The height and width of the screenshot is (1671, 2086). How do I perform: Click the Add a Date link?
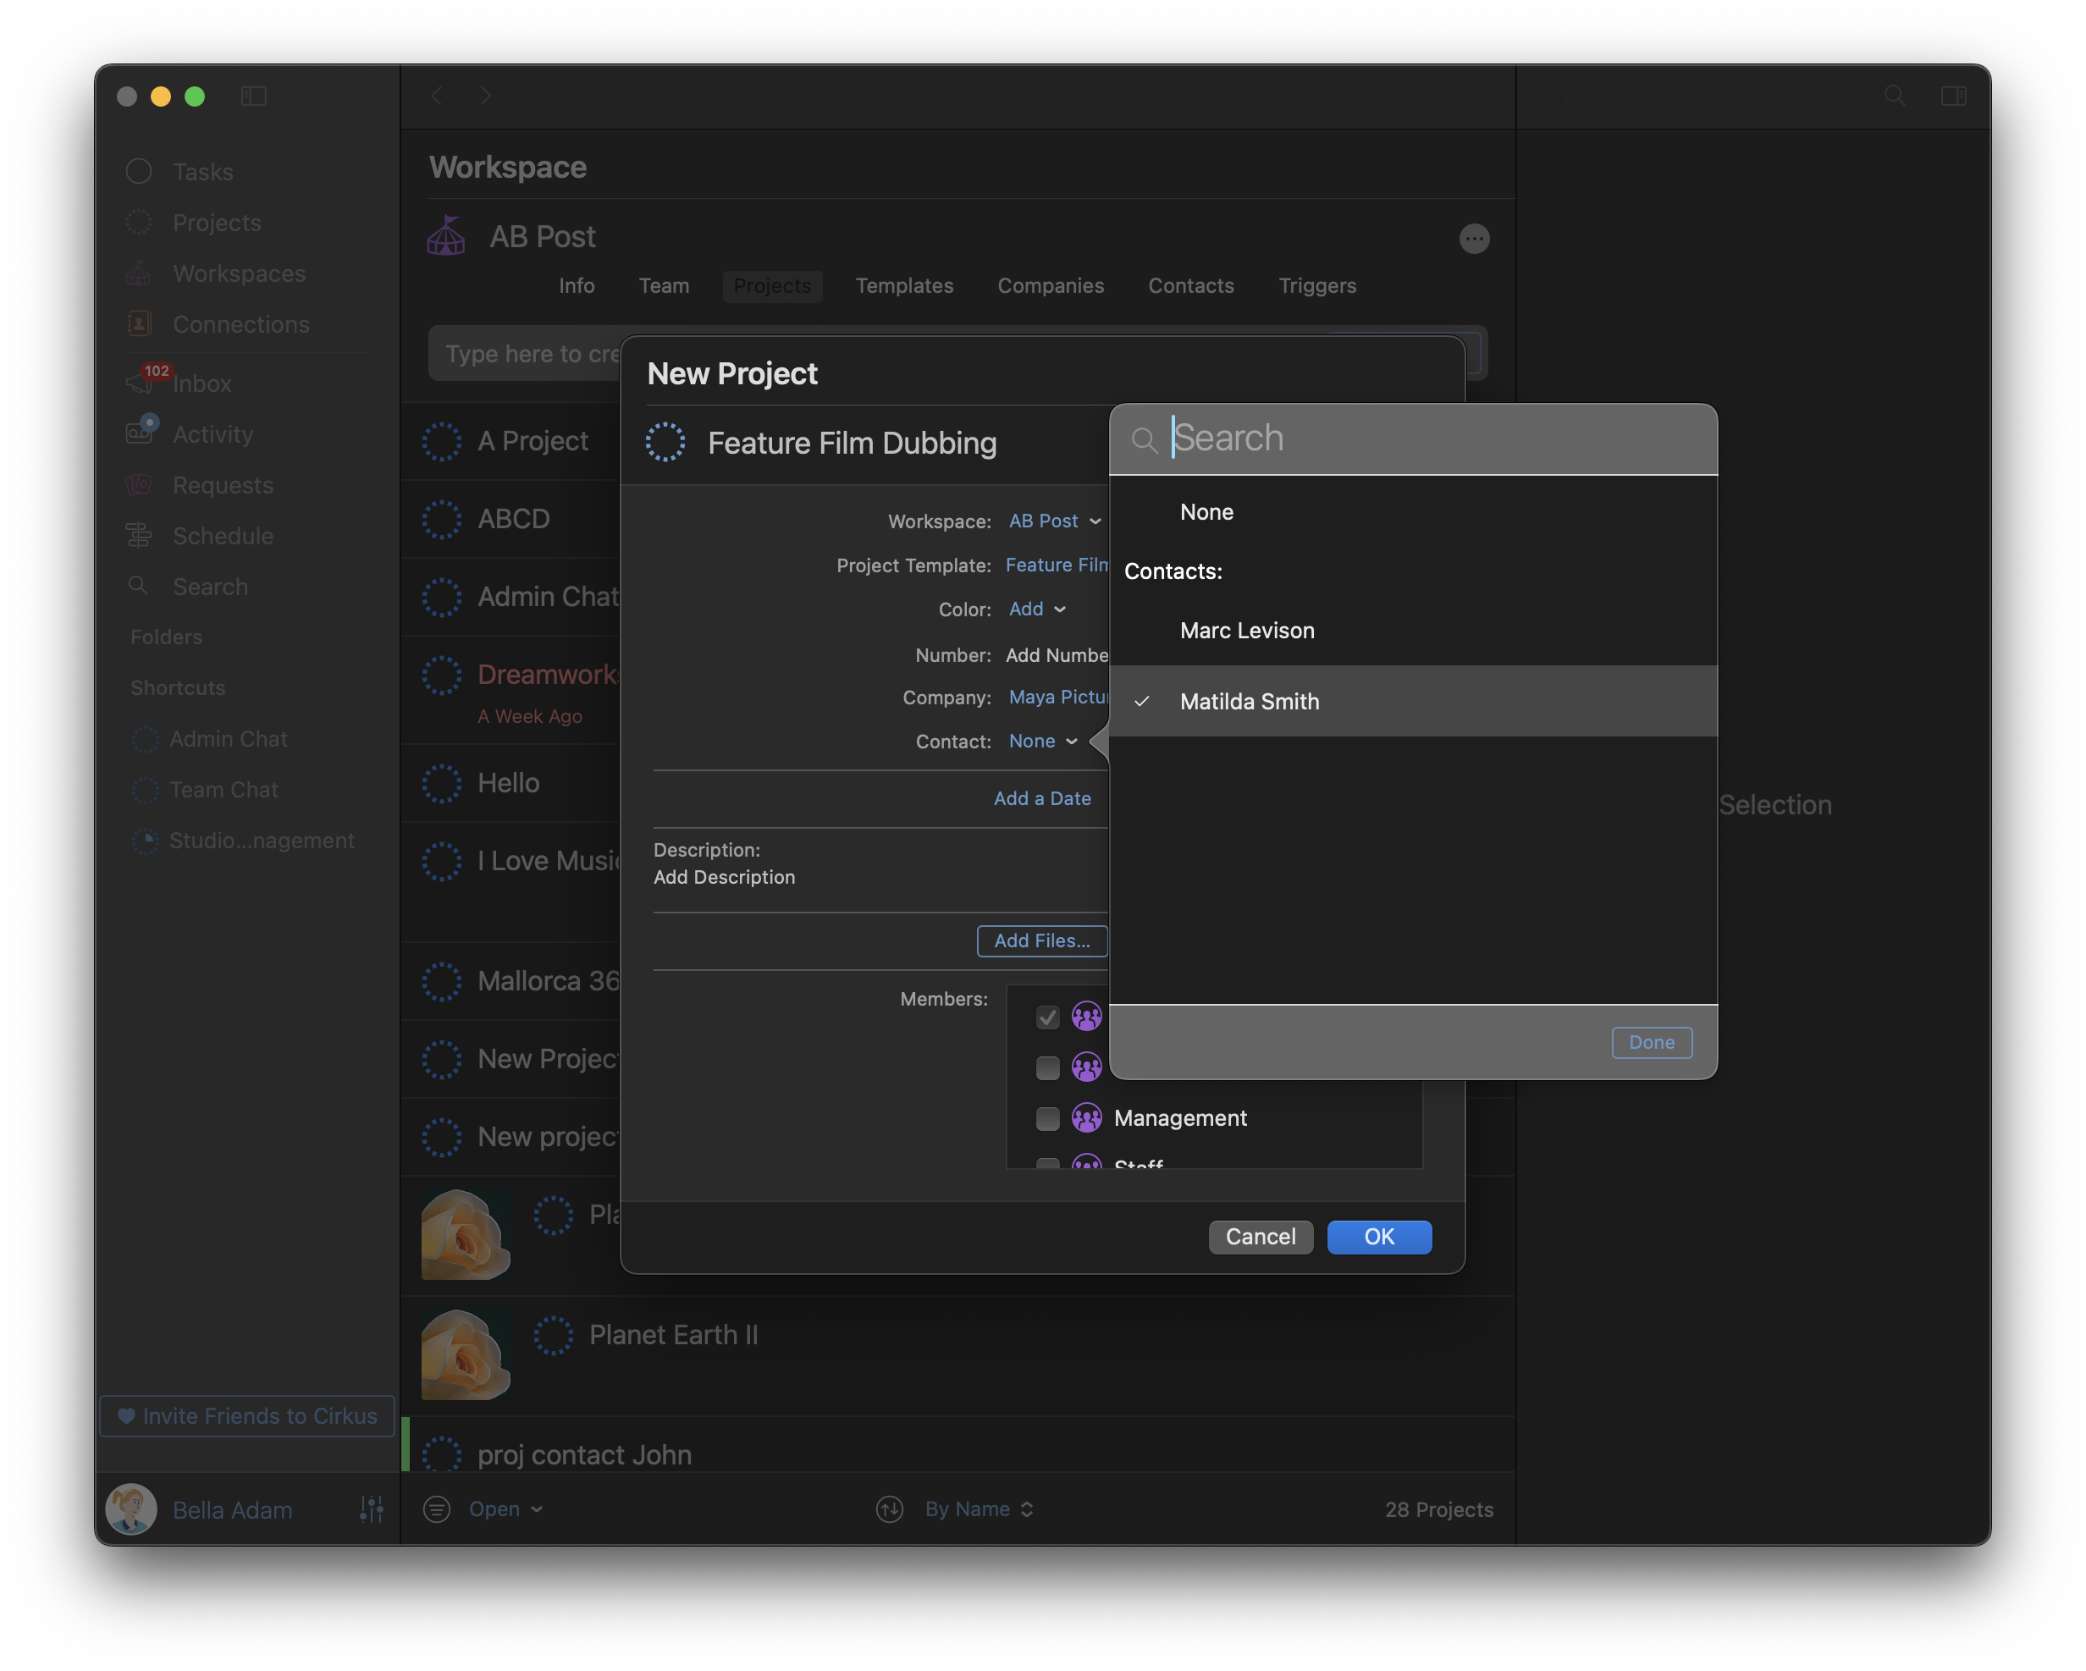(1041, 798)
